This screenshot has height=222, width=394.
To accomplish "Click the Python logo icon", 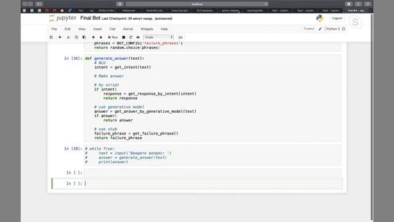I will click(x=320, y=18).
